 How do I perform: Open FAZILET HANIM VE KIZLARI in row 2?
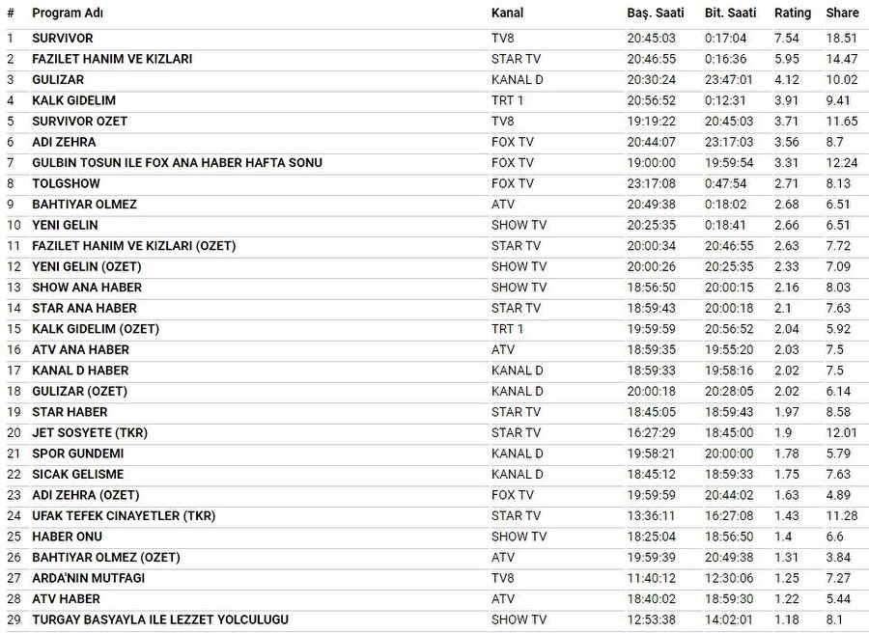(112, 59)
